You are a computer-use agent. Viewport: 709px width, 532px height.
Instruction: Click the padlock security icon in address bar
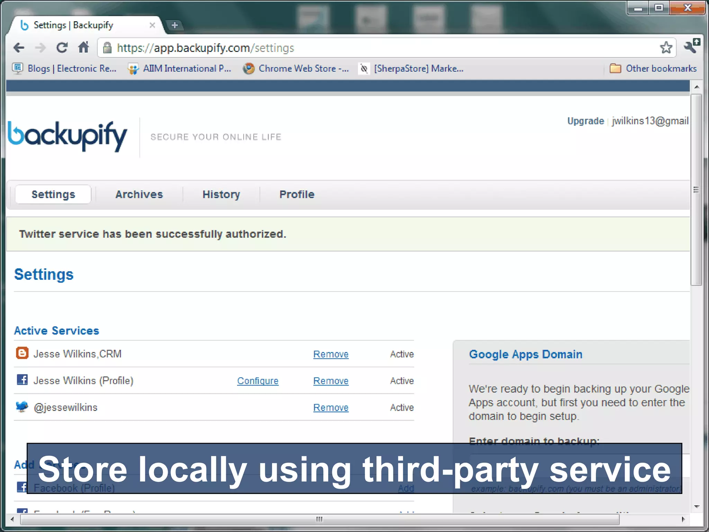107,48
